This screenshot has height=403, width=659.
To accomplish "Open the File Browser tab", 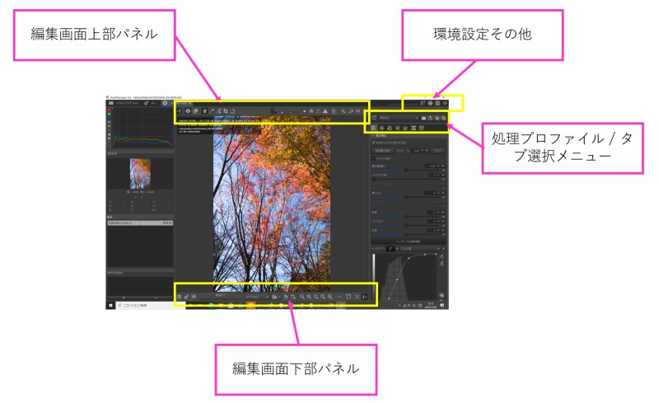I will click(124, 103).
